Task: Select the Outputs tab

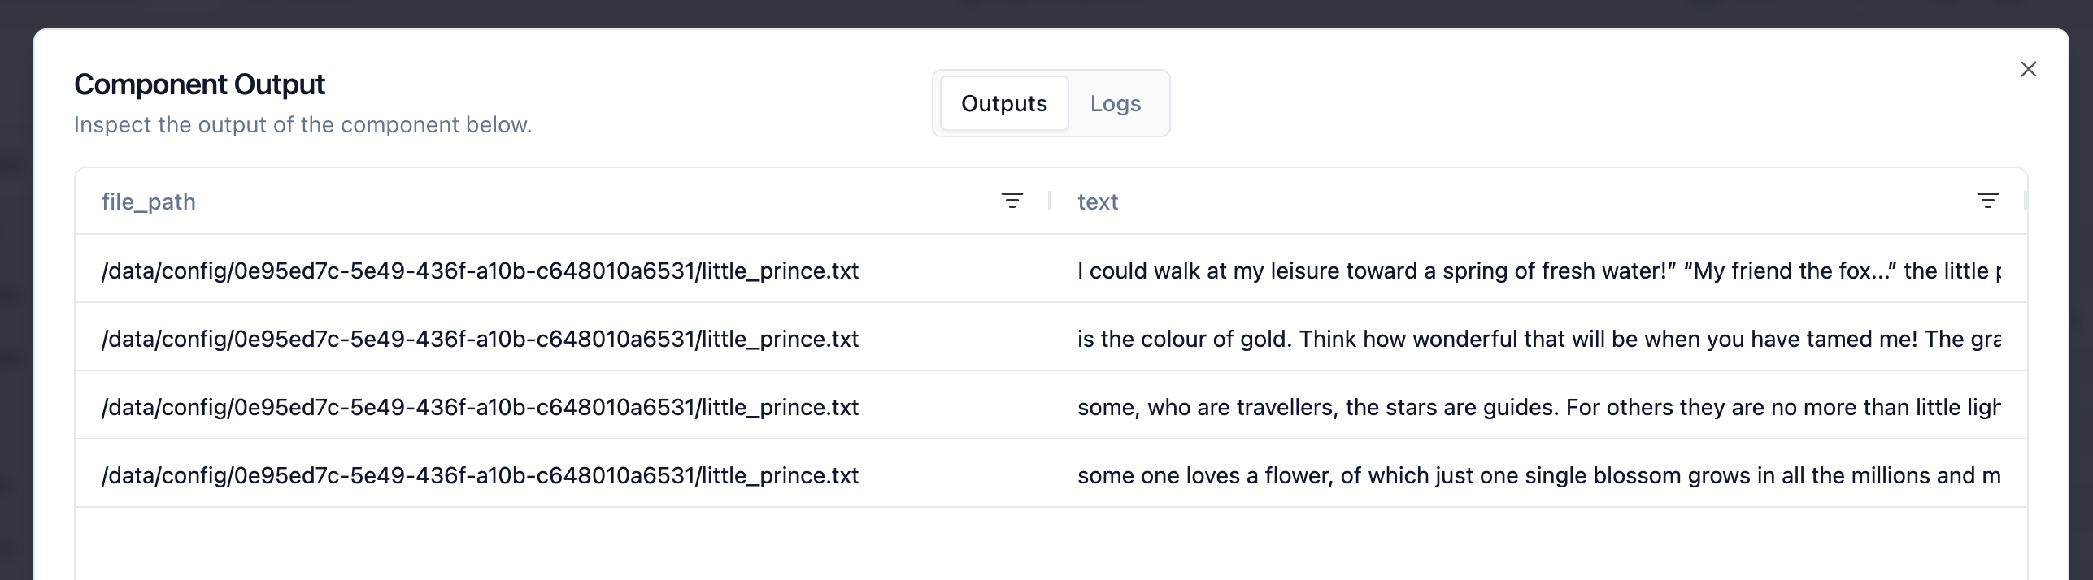Action: pyautogui.click(x=1003, y=104)
